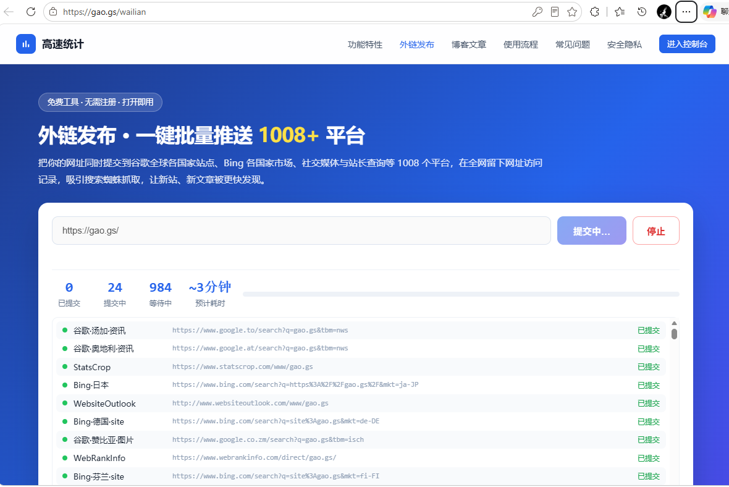Click the scroll-up arrow of results list

click(674, 323)
